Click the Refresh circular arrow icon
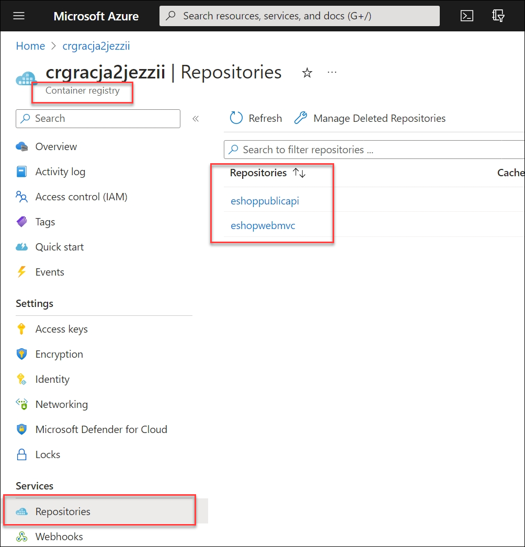This screenshot has width=525, height=547. (x=236, y=118)
